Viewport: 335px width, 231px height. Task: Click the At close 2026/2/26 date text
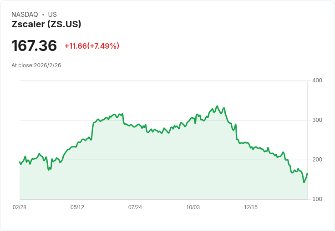click(36, 65)
